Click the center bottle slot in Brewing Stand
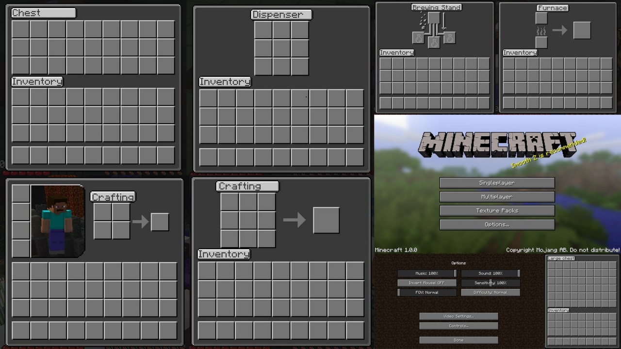The image size is (621, 349). pos(434,42)
